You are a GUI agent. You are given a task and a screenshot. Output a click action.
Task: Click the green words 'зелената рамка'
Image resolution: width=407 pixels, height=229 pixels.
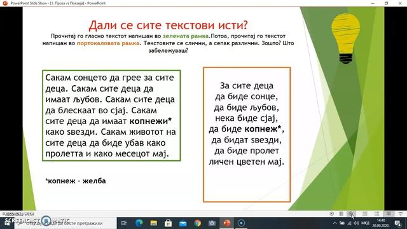click(186, 36)
